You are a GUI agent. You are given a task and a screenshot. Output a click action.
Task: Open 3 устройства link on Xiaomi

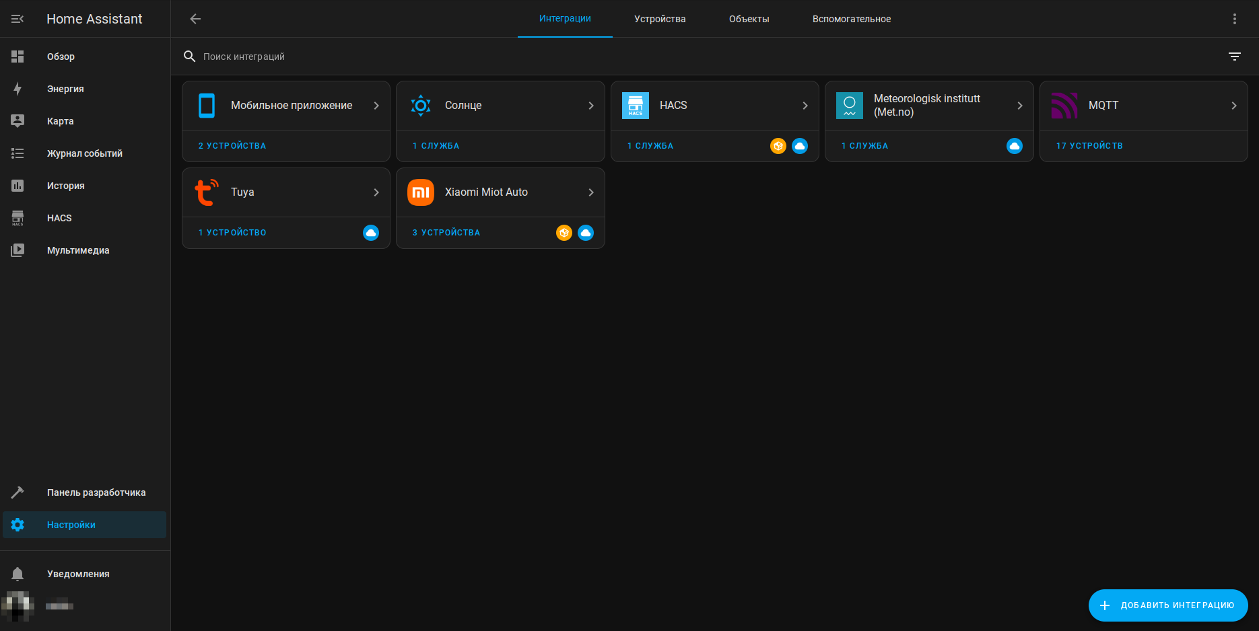pos(446,233)
